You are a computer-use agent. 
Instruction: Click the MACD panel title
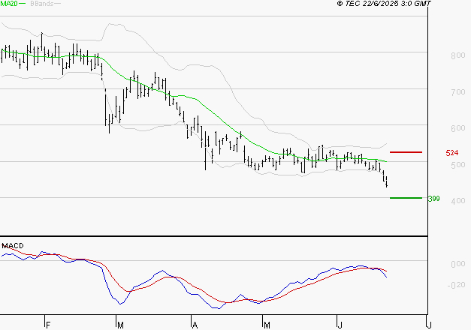13,246
